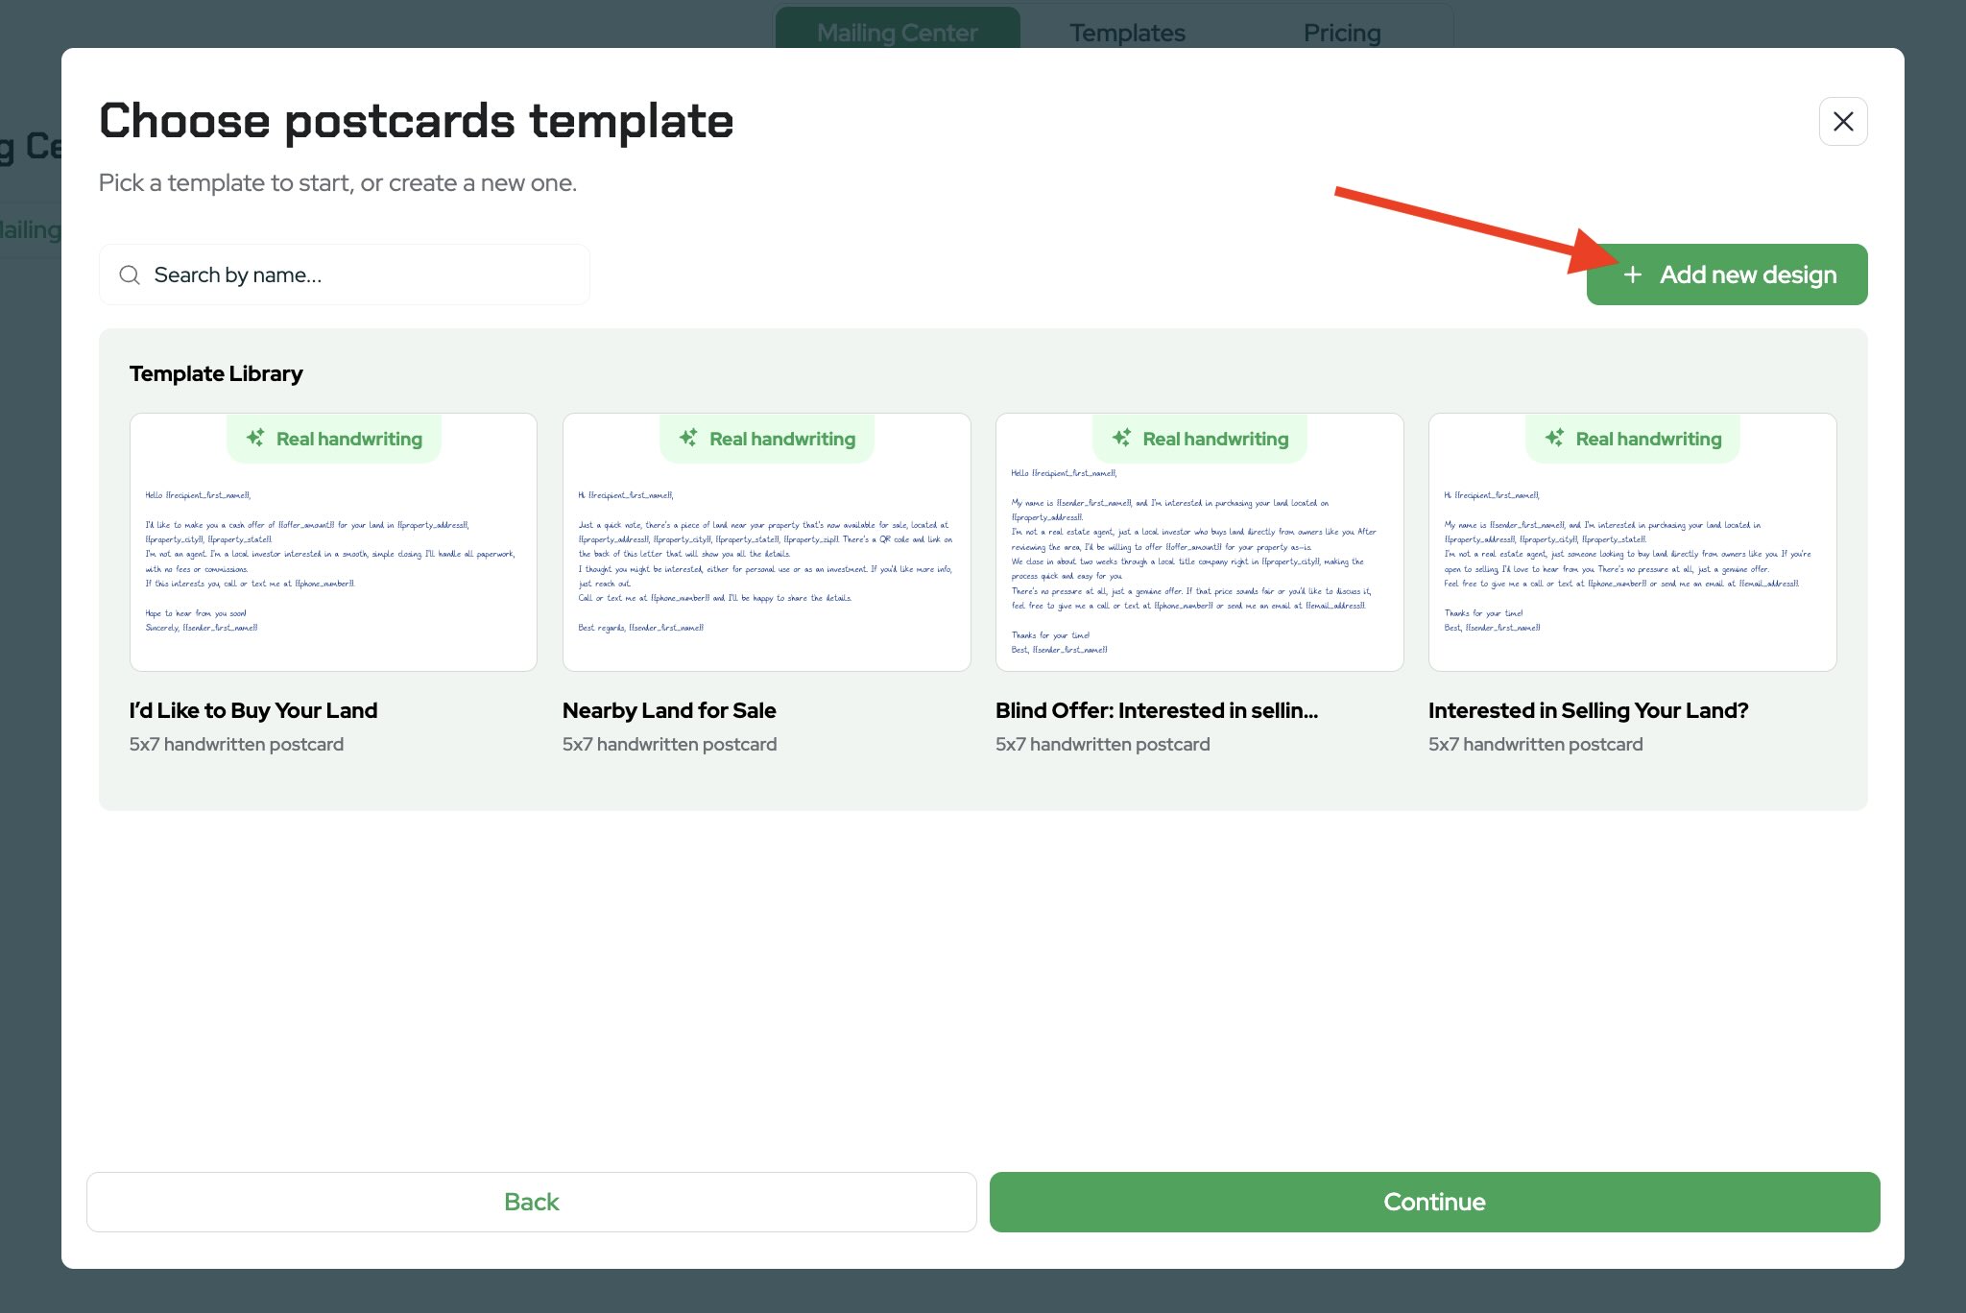Open the Templates tab
Screen dimensions: 1966x1313
(x=1127, y=33)
